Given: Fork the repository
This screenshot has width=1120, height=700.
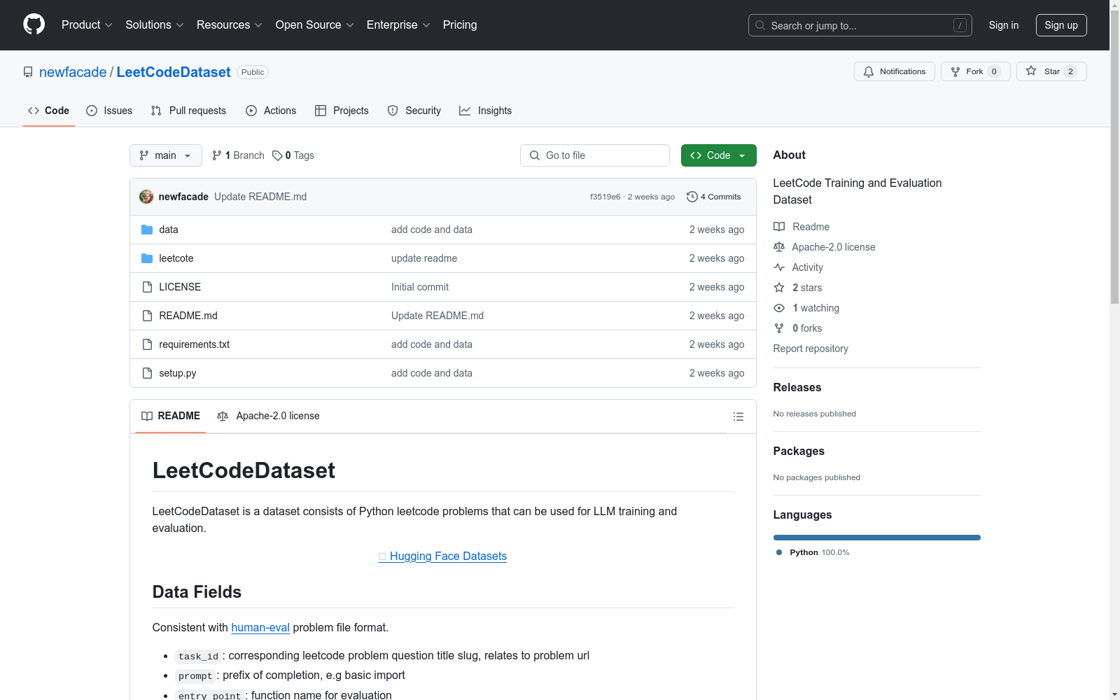Looking at the screenshot, I should (x=976, y=71).
